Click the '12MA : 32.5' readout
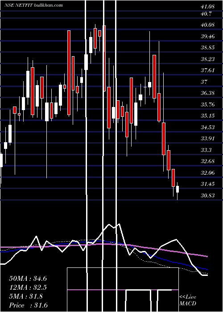 click(28, 287)
